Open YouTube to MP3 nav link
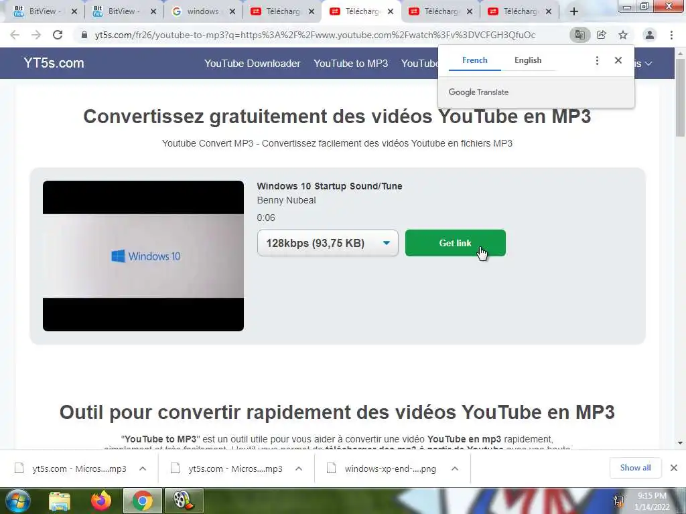686x514 pixels. 351,64
